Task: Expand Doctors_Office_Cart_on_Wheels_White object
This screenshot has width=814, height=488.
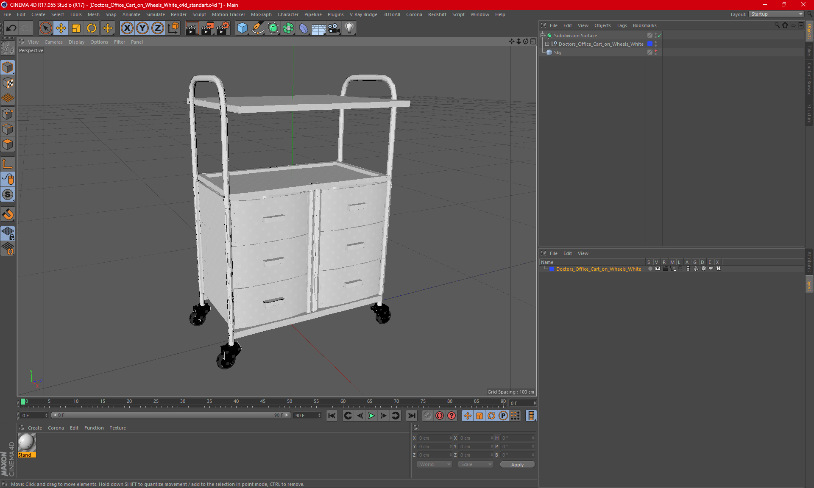Action: [547, 44]
